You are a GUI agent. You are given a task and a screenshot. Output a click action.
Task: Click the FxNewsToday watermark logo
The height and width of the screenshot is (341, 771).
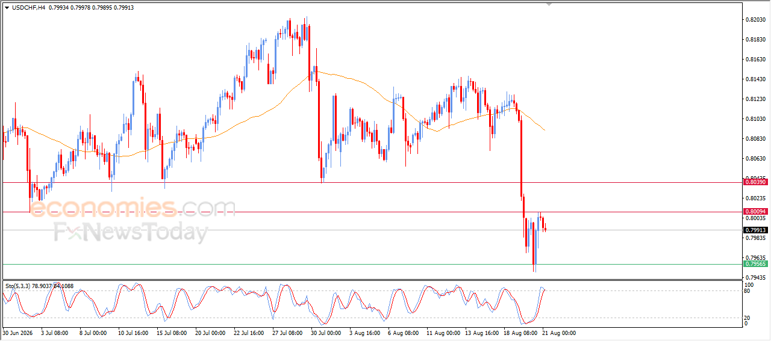click(x=131, y=232)
